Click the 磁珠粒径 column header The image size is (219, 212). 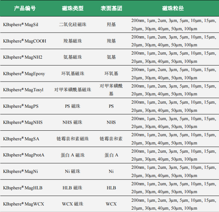click(x=173, y=8)
